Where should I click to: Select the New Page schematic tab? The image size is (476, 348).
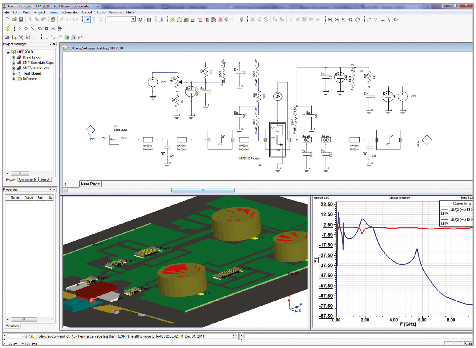pos(90,184)
